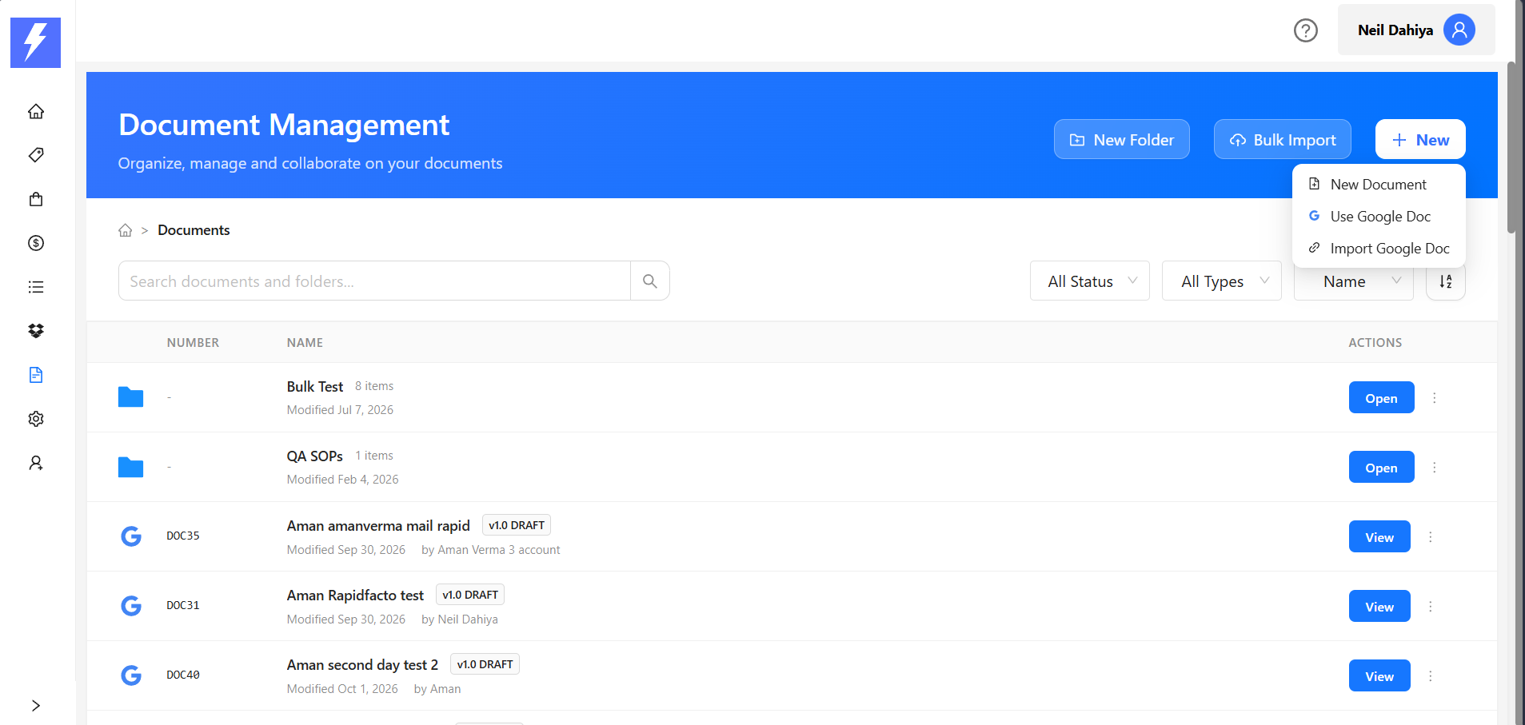The image size is (1525, 725).
Task: Click the Bulk Import button
Action: click(1283, 139)
